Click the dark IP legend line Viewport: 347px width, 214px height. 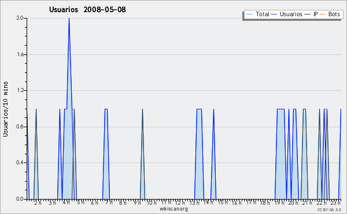pos(308,14)
